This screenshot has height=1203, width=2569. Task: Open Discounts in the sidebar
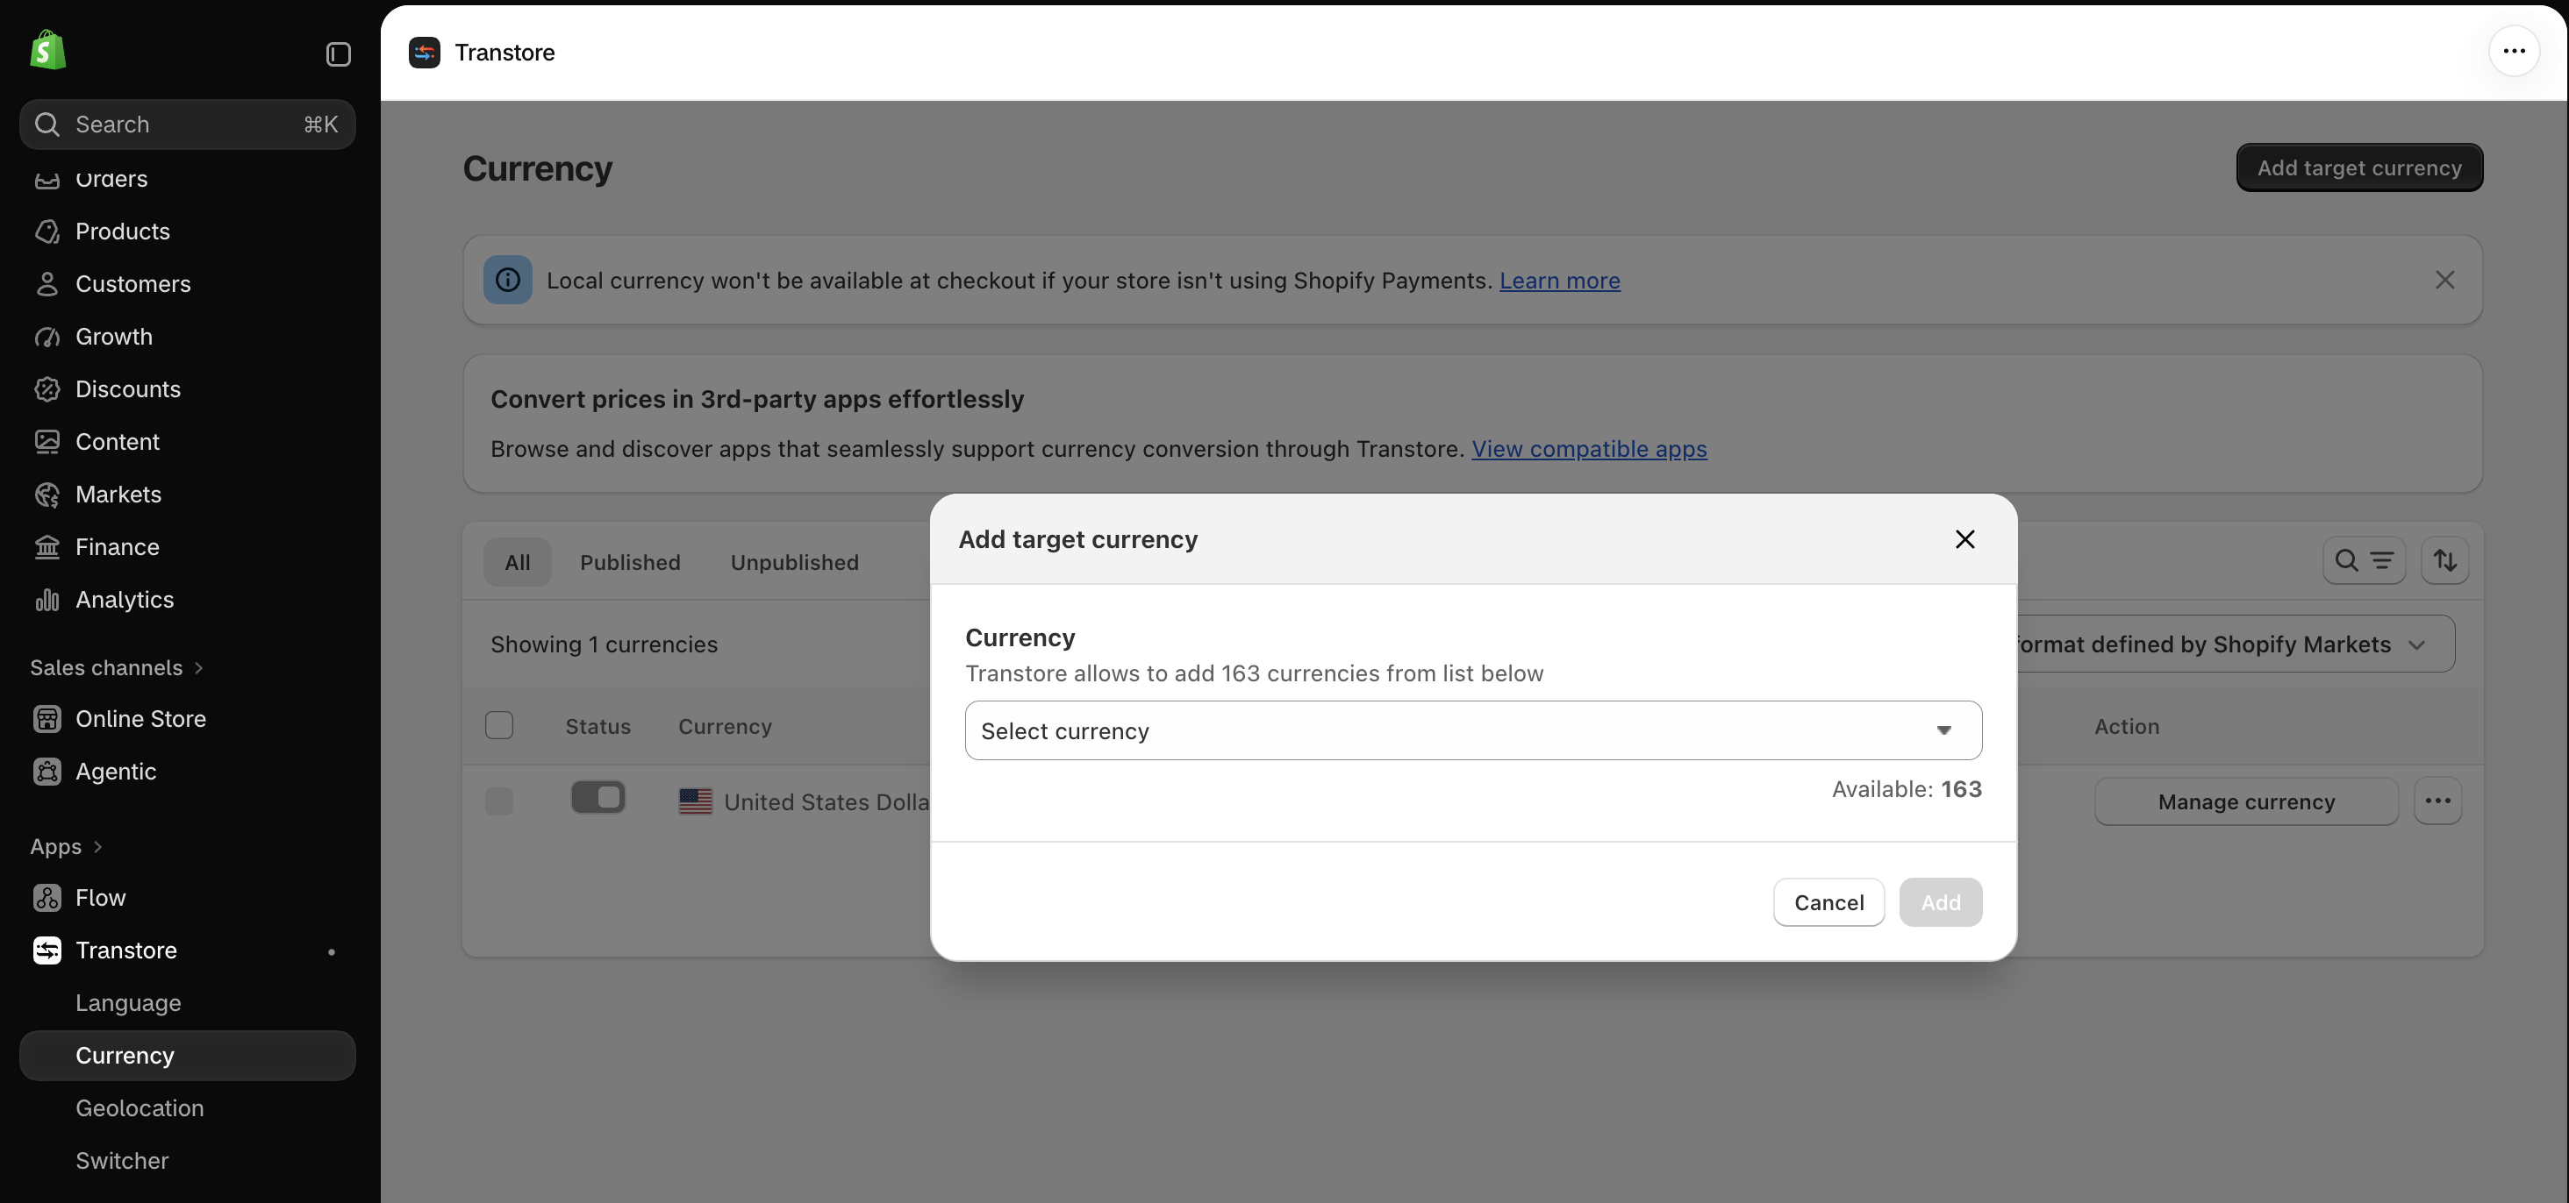click(x=127, y=388)
